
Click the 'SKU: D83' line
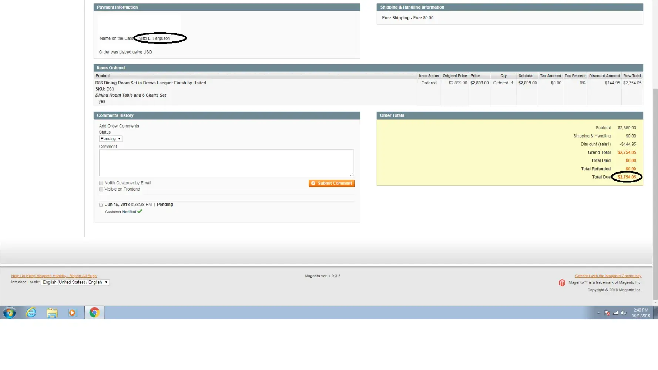tap(105, 89)
